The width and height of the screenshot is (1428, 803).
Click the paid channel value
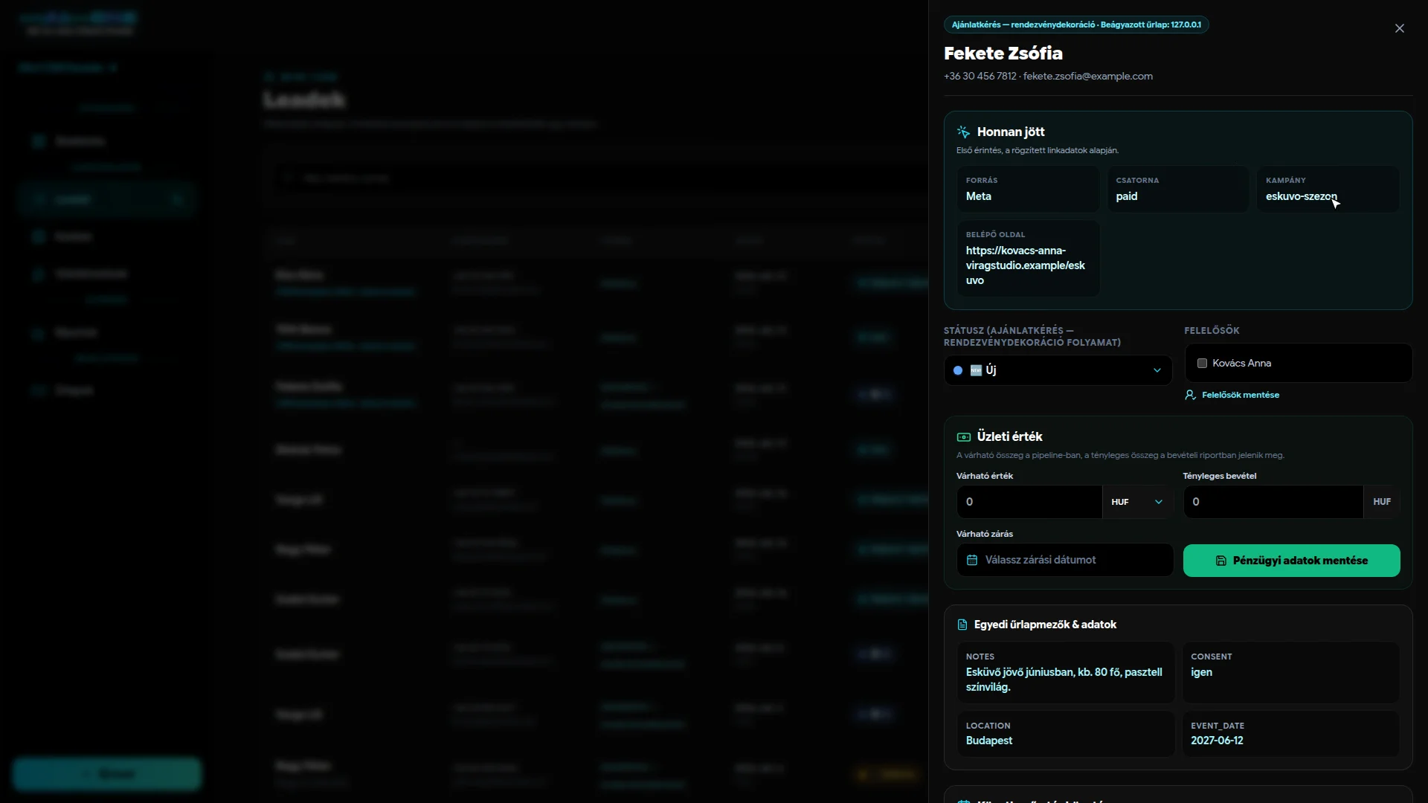coord(1127,196)
